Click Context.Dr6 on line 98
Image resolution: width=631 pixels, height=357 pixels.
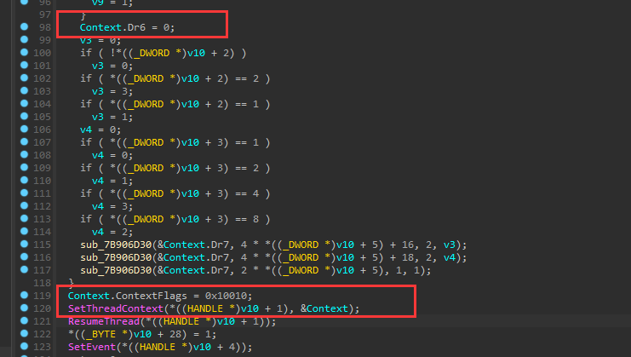click(x=106, y=28)
